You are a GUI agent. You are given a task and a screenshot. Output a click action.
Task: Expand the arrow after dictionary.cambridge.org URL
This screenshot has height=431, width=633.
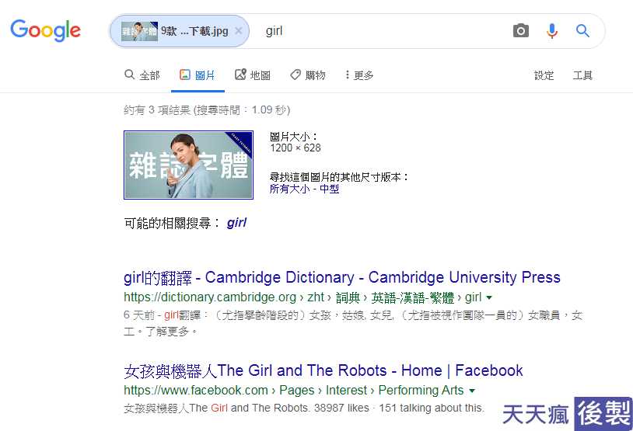tap(489, 298)
